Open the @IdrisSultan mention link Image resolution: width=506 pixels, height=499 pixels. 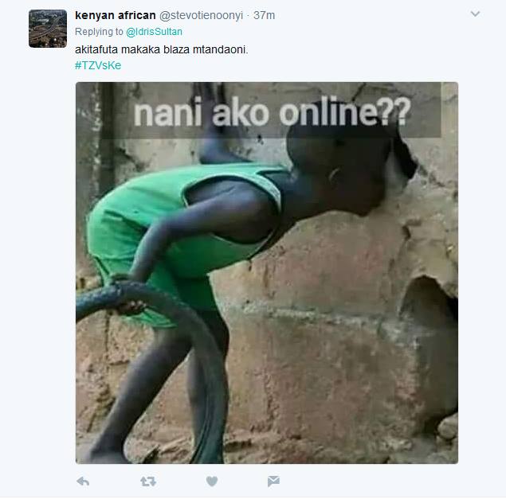(155, 32)
